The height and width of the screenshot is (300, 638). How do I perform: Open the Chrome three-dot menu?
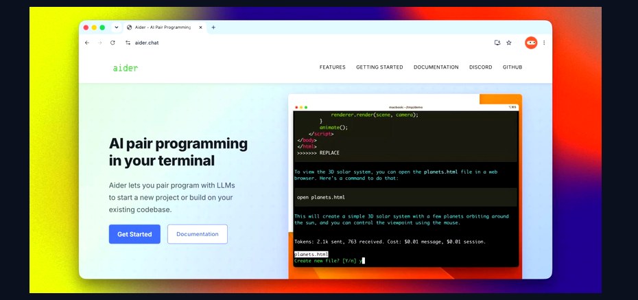click(544, 43)
